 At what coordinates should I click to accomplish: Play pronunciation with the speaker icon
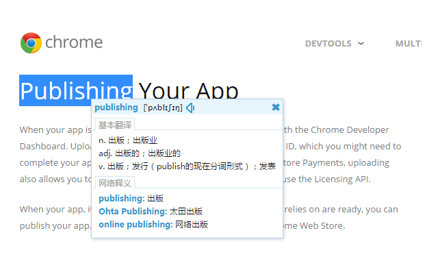click(x=190, y=108)
